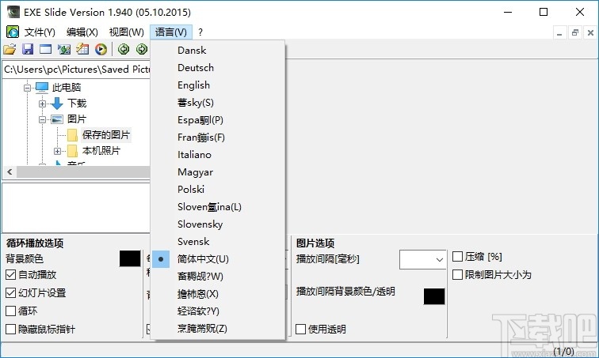Choose Polski language
This screenshot has width=599, height=358.
pyautogui.click(x=218, y=190)
